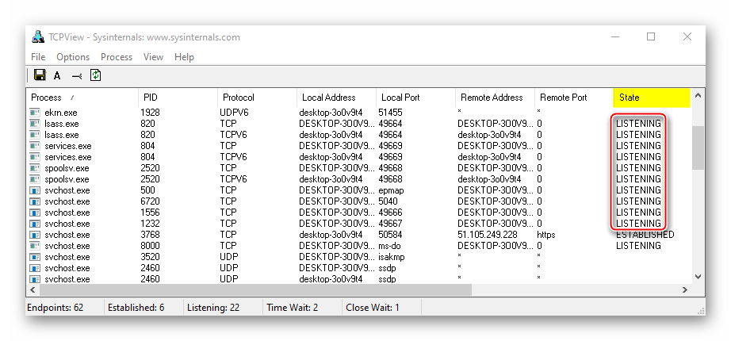Sort by the Local Port column header
Viewport: 731px width, 341px height.
pyautogui.click(x=415, y=98)
